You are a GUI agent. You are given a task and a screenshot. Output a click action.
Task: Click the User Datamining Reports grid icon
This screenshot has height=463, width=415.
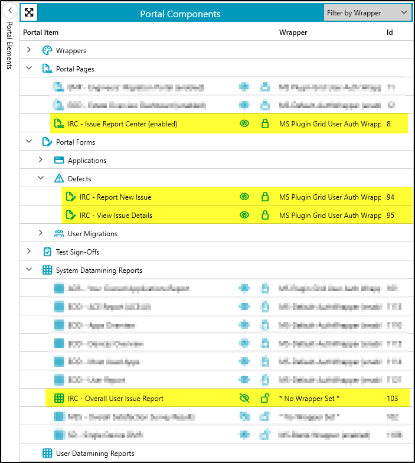[x=47, y=453]
